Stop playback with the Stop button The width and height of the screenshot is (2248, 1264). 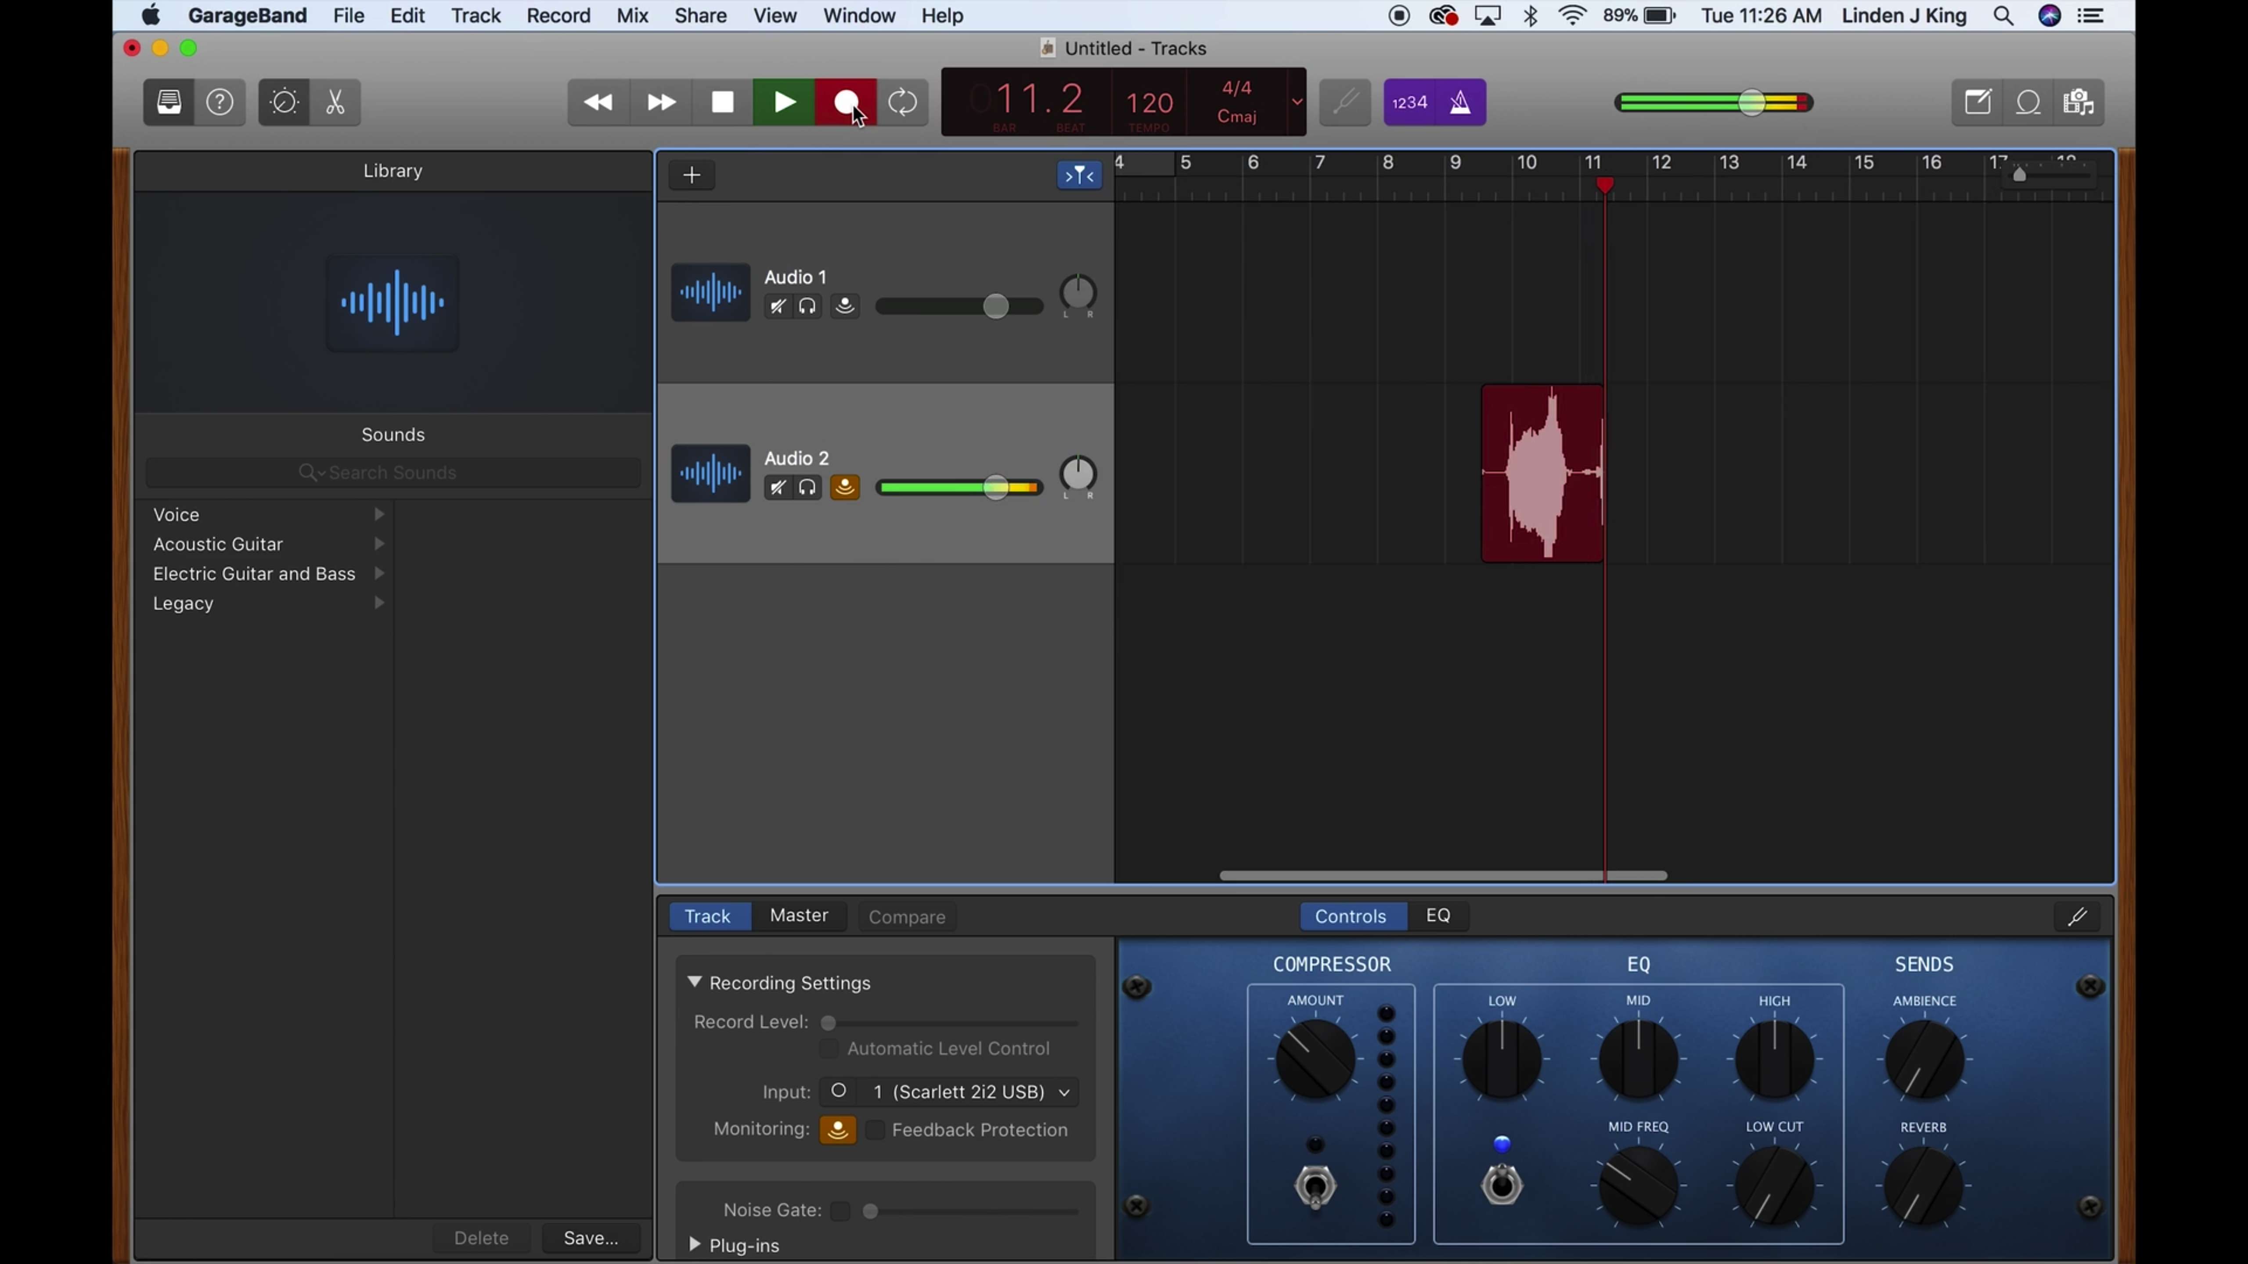coord(723,103)
